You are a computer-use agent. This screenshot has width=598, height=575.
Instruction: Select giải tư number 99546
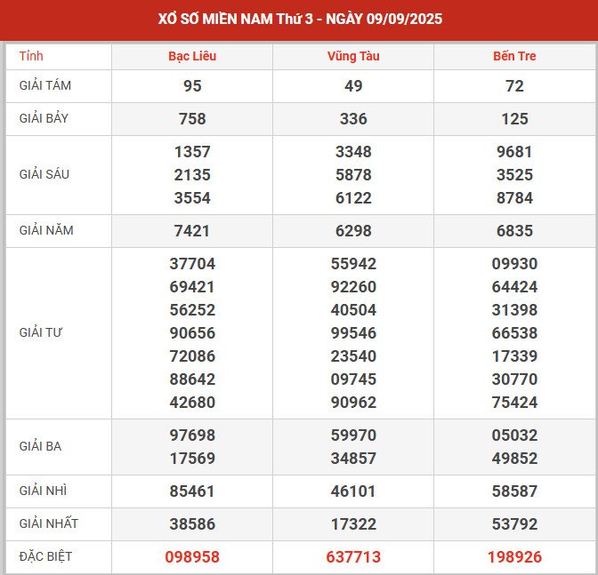[x=353, y=333]
